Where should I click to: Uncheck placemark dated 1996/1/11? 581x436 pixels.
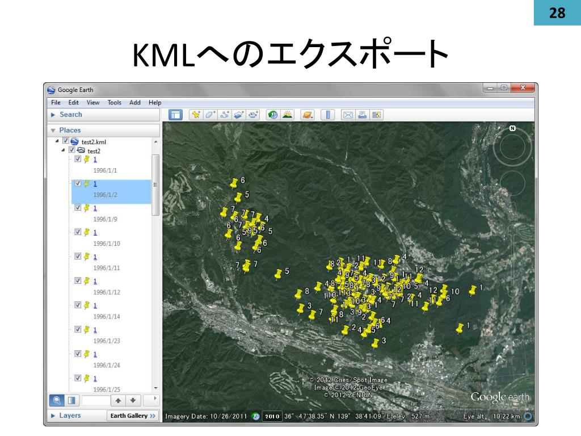point(78,256)
